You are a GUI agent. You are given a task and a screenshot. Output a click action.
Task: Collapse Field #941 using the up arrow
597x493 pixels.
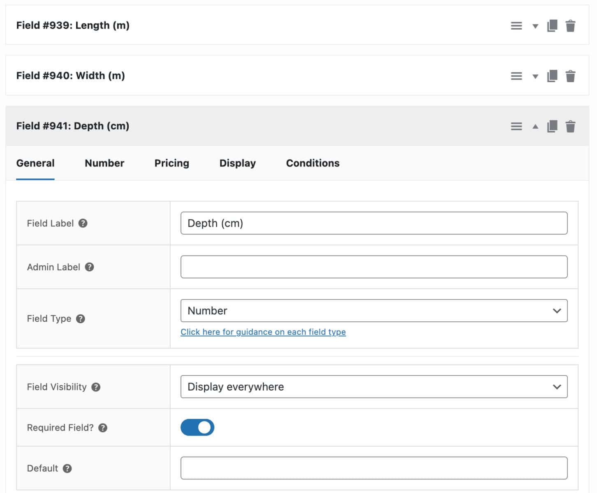click(x=535, y=127)
